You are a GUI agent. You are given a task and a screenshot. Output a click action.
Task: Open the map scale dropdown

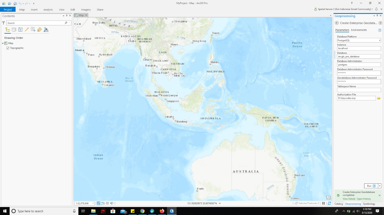(93, 204)
